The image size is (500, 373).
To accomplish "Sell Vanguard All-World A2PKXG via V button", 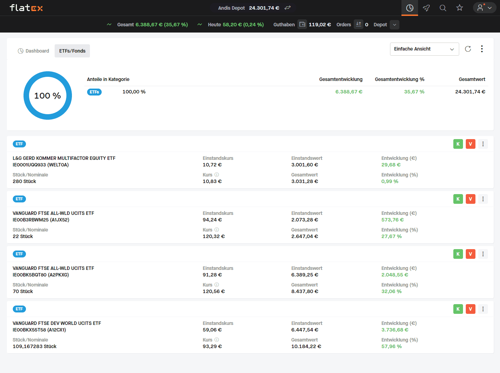I will [x=471, y=254].
